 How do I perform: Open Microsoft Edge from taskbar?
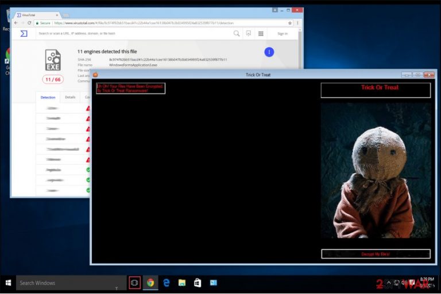click(166, 283)
